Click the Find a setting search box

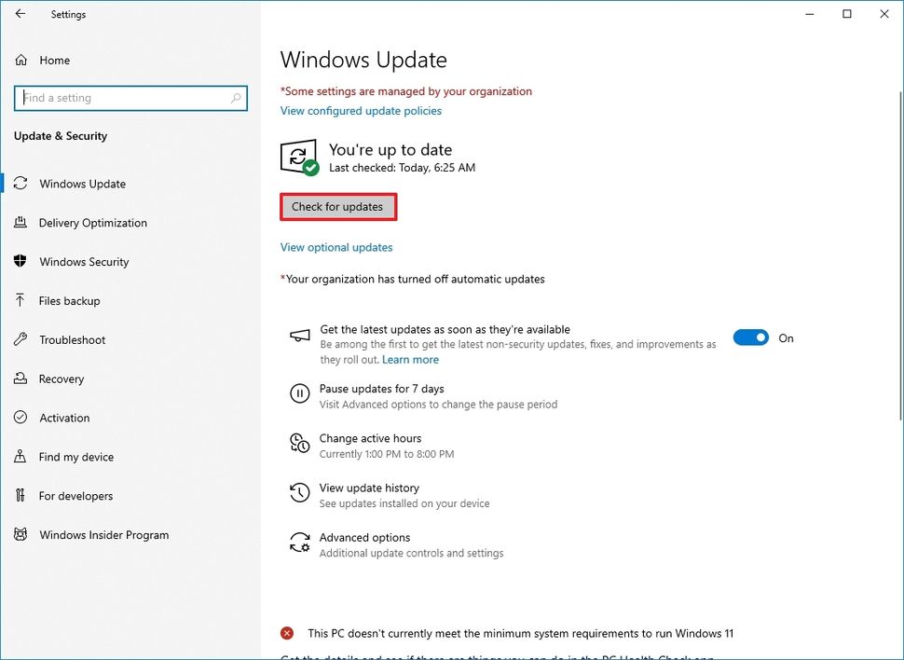pyautogui.click(x=130, y=98)
